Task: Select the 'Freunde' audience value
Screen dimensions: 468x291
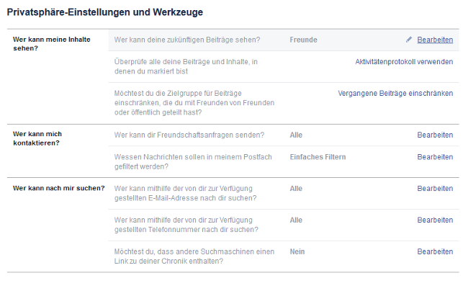Action: 303,40
